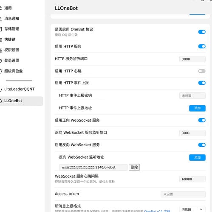The width and height of the screenshot is (212, 212).
Task: Open the LiteLoaderQQNT plugin settings
Action: [x=20, y=89]
